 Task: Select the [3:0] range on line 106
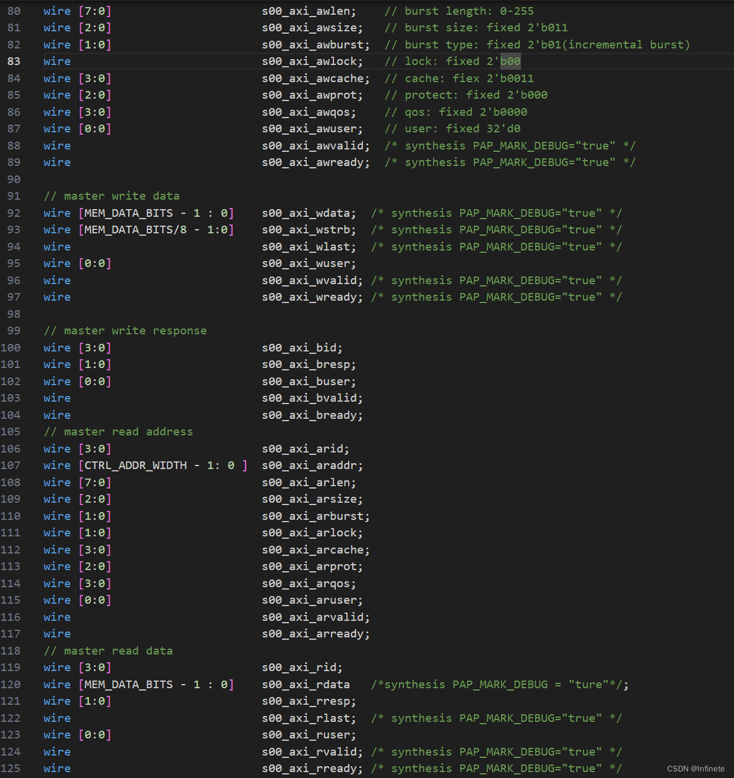point(94,448)
